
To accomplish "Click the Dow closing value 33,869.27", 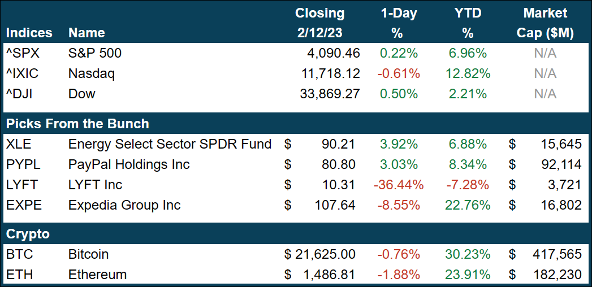I will (329, 94).
